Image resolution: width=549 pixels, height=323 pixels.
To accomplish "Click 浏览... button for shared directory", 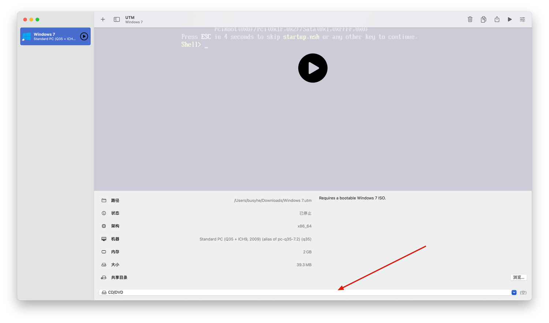I will [x=519, y=277].
